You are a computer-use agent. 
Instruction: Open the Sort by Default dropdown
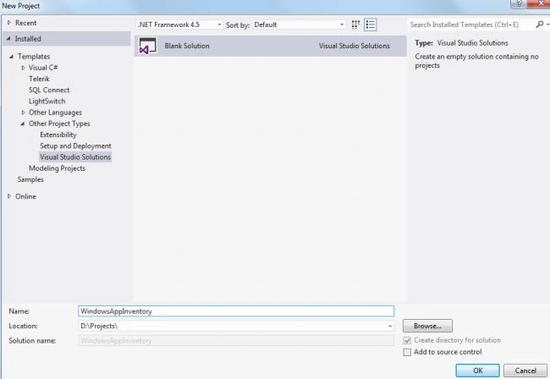(x=299, y=25)
